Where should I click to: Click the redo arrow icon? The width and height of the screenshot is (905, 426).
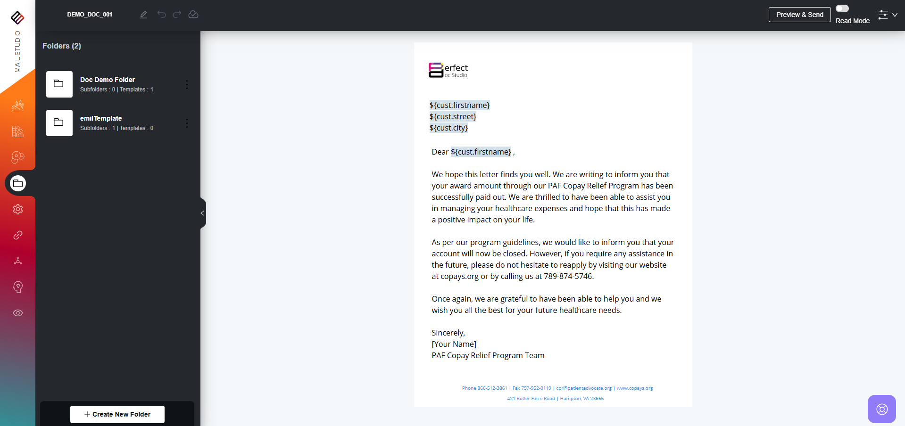point(177,15)
